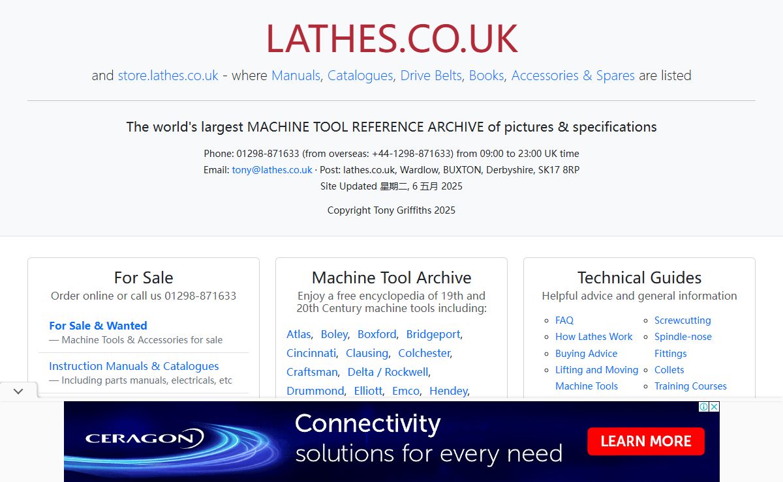Image resolution: width=783 pixels, height=482 pixels.
Task: Select the 'Site Updated' date line
Action: tap(391, 186)
